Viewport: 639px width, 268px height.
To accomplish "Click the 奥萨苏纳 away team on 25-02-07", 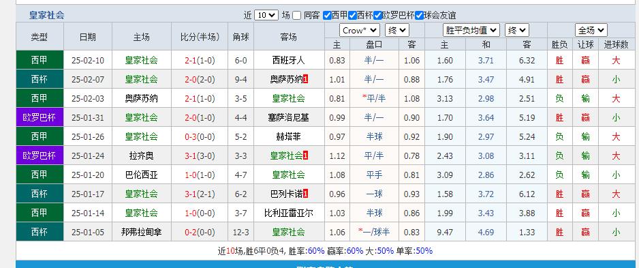I will coord(287,80).
